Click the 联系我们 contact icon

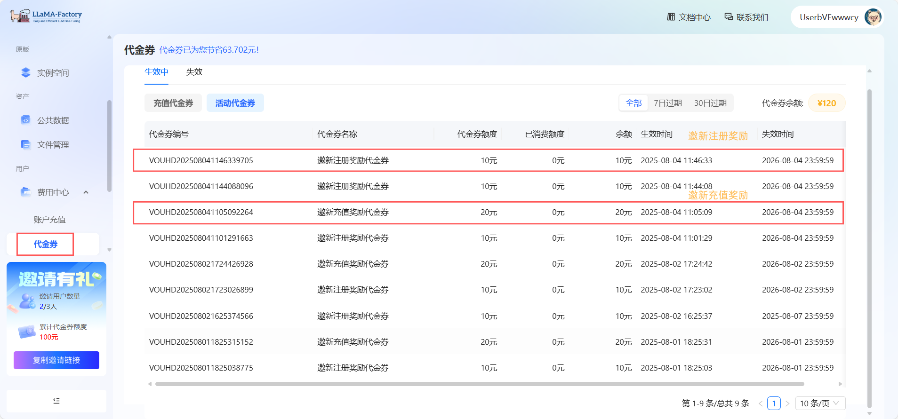729,17
